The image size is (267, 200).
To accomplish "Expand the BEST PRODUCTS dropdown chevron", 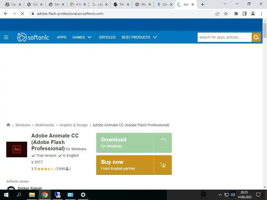I will pyautogui.click(x=155, y=37).
